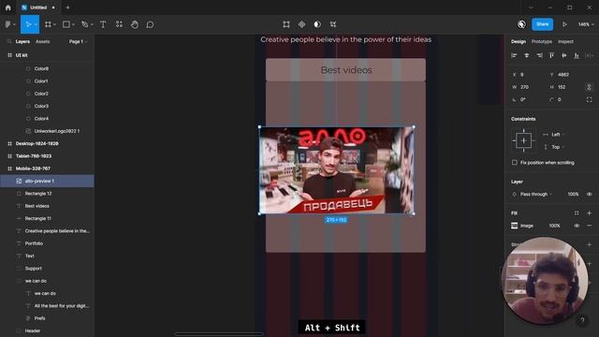Click Align horizontal centers icon

[x=526, y=56]
